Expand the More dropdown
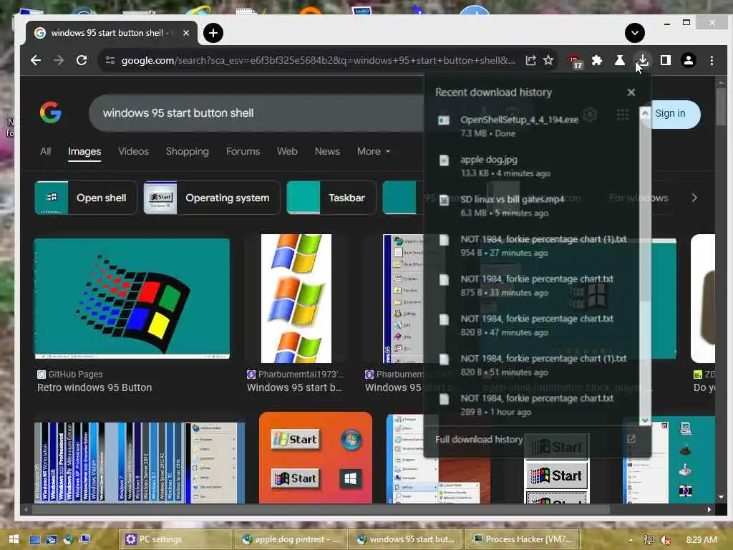The width and height of the screenshot is (733, 550). pyautogui.click(x=374, y=152)
